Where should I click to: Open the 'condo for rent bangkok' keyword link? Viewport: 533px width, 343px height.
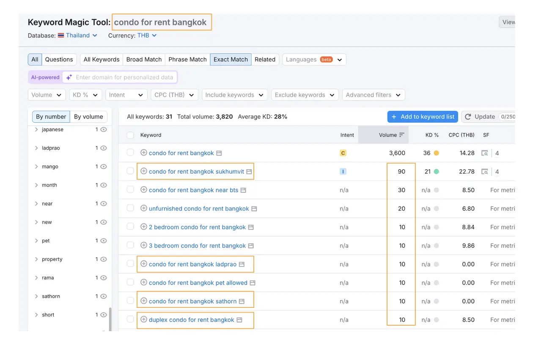pos(181,153)
